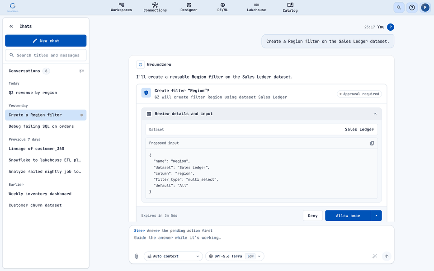Open the Catalog section

(290, 7)
